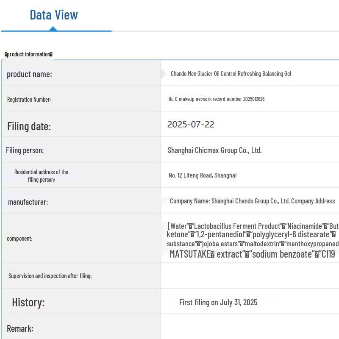Select the 'Filing person:' label
This screenshot has width=339, height=339.
click(25, 150)
